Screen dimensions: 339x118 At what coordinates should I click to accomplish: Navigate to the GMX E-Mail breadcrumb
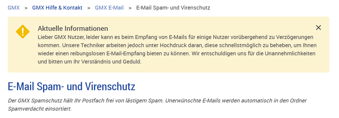tap(109, 8)
